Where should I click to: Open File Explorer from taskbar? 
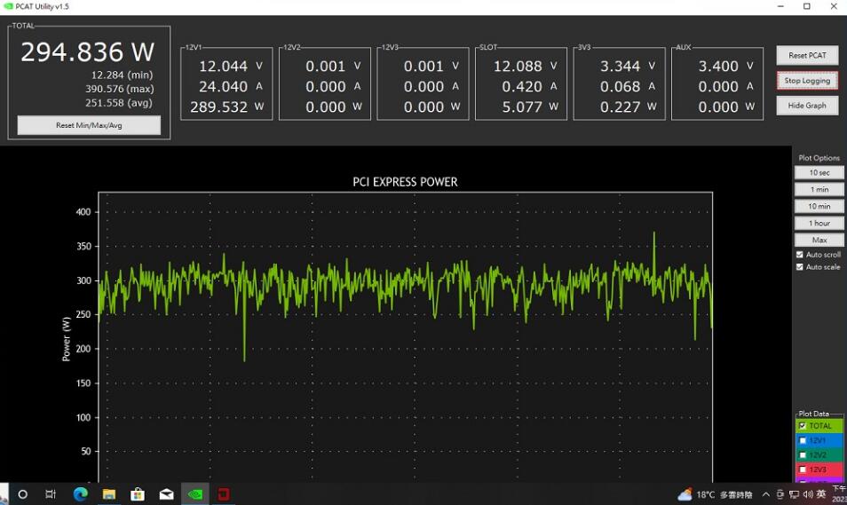click(x=109, y=494)
